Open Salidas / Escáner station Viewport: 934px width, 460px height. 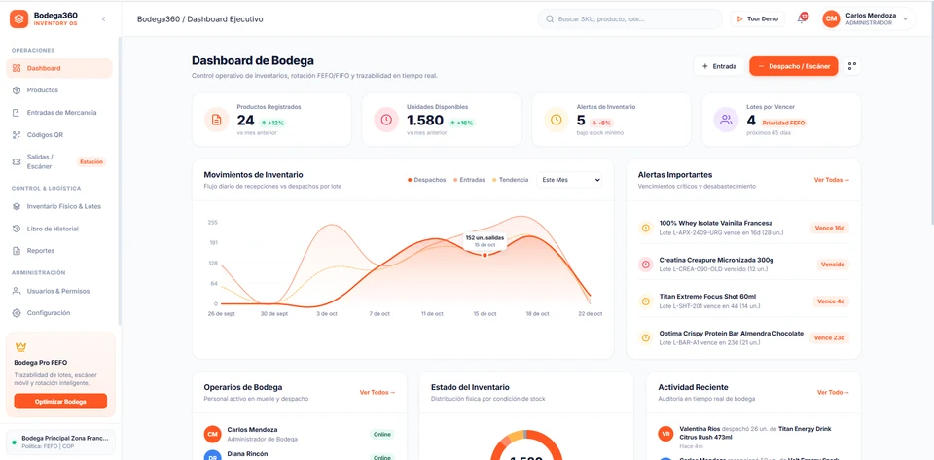pos(59,161)
